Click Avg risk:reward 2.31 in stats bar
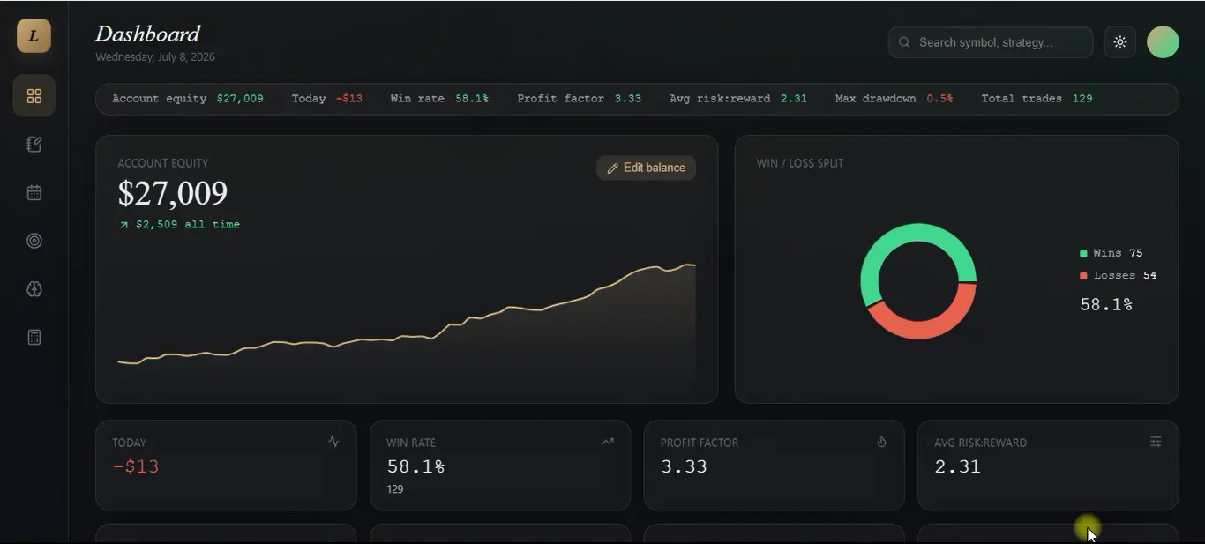The height and width of the screenshot is (544, 1205). pyautogui.click(x=738, y=99)
